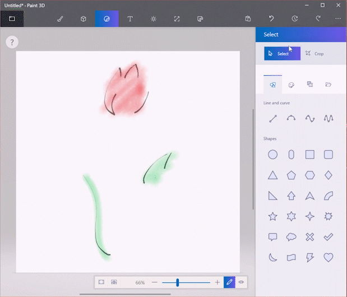Click the Crop button
The height and width of the screenshot is (297, 347).
click(314, 54)
